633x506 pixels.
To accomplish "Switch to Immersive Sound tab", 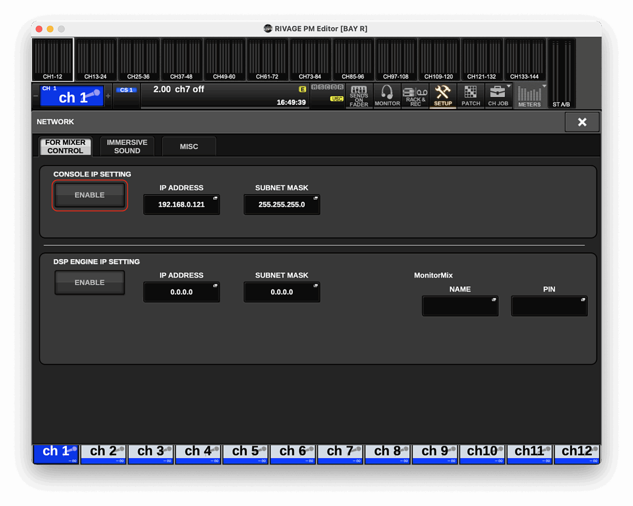I will pyautogui.click(x=127, y=146).
